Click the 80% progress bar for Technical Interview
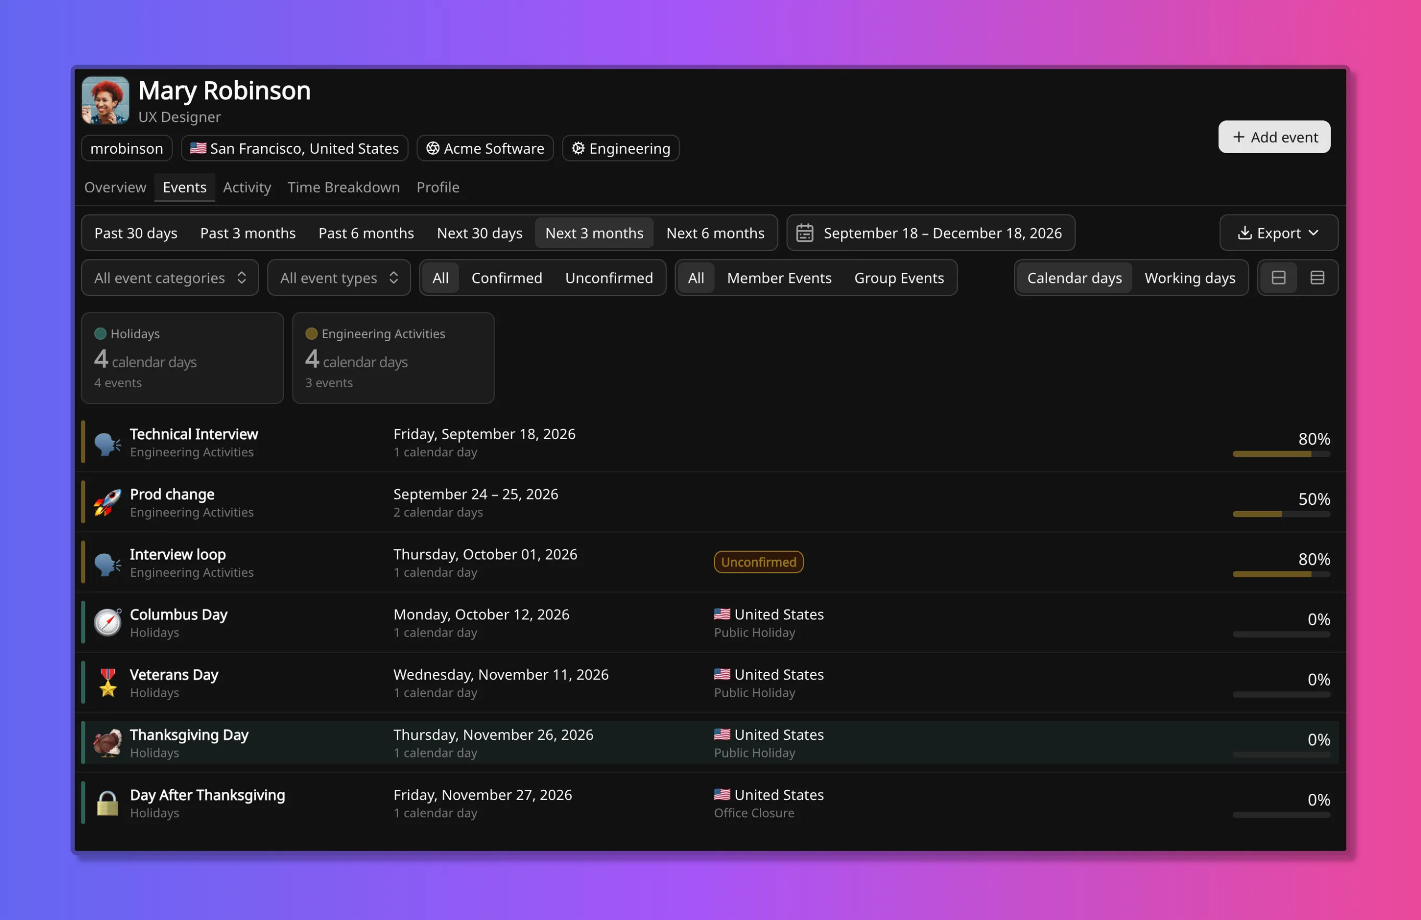Image resolution: width=1421 pixels, height=920 pixels. pyautogui.click(x=1281, y=454)
